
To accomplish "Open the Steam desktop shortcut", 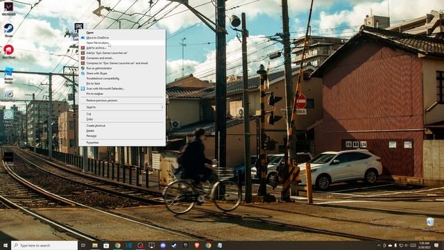I will pos(8,29).
